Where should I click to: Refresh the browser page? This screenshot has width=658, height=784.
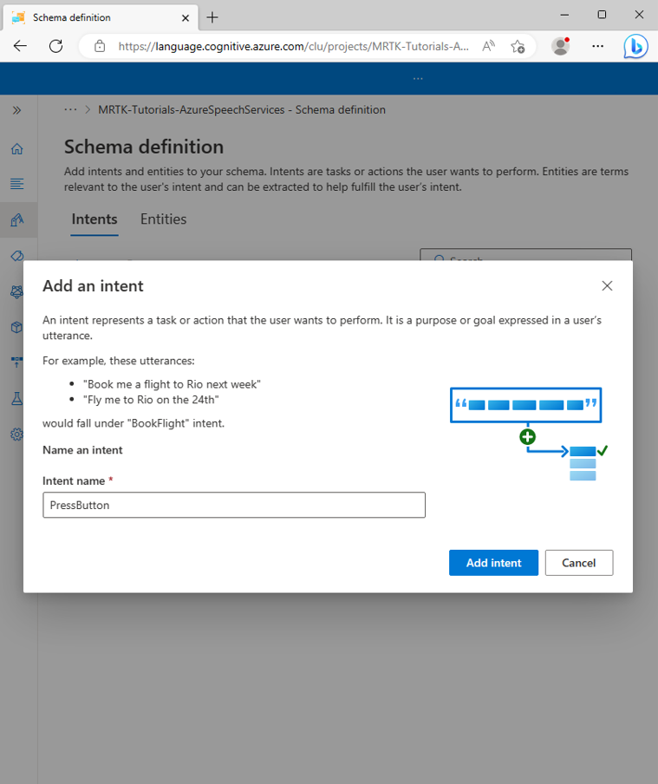56,46
